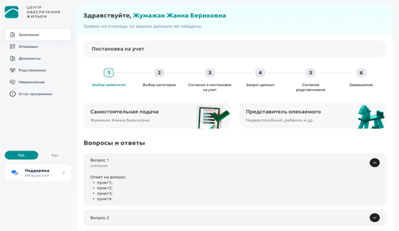Viewport: 399px width, 231px height.
Task: Click the text пункт4.
Action: click(105, 198)
